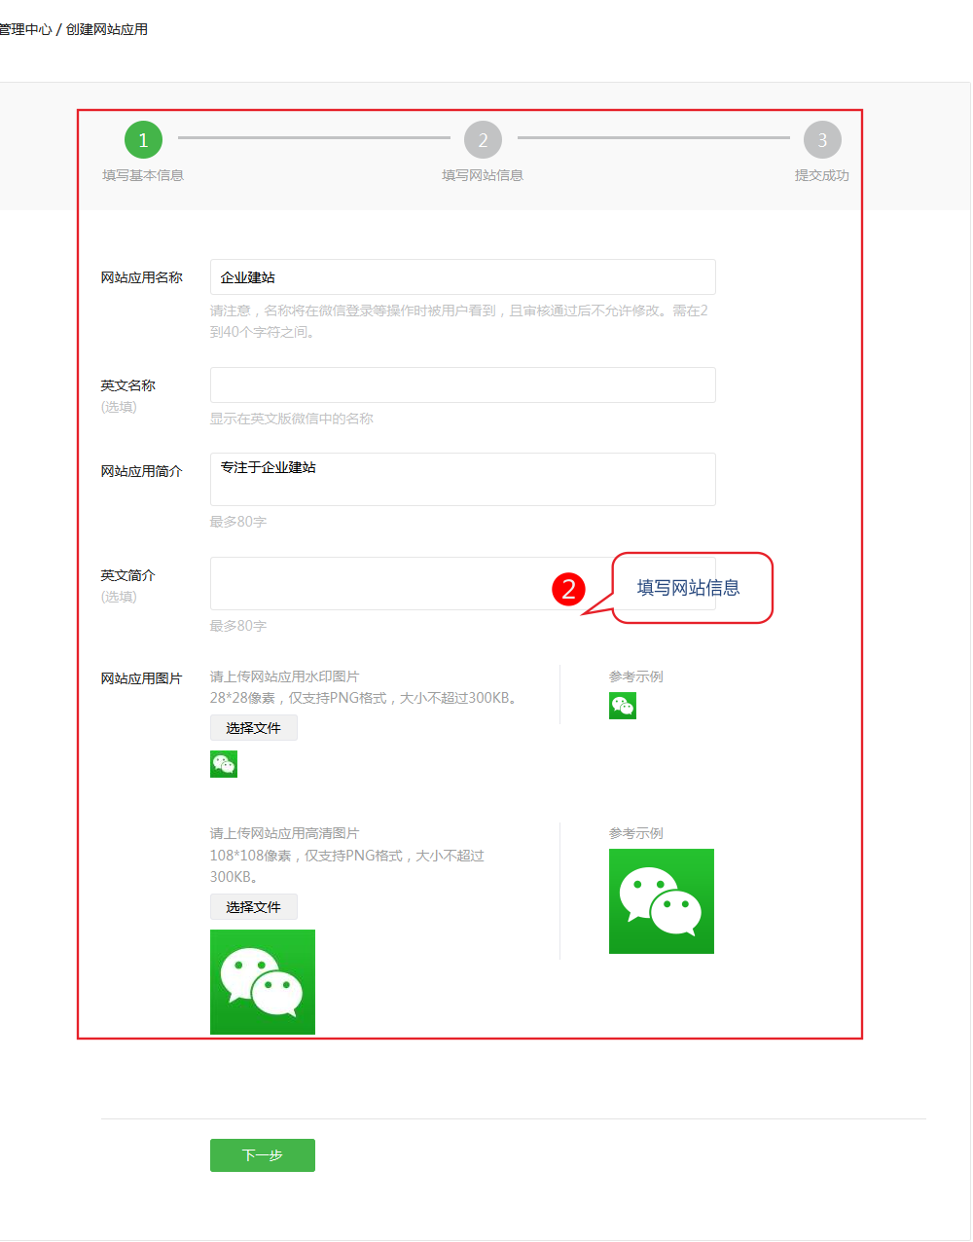The image size is (973, 1242).
Task: Click the red annotation circle numbered 2
Action: pyautogui.click(x=568, y=589)
